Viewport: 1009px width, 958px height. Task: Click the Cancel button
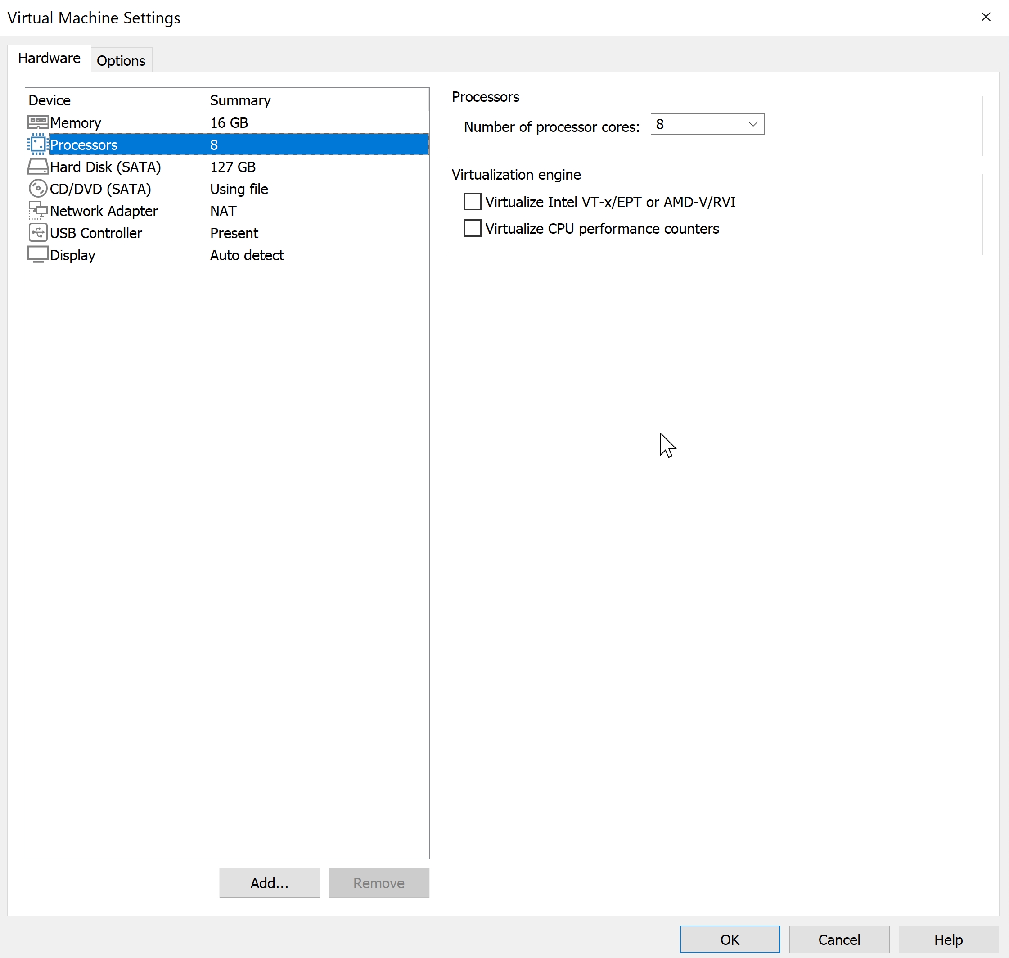pos(838,940)
